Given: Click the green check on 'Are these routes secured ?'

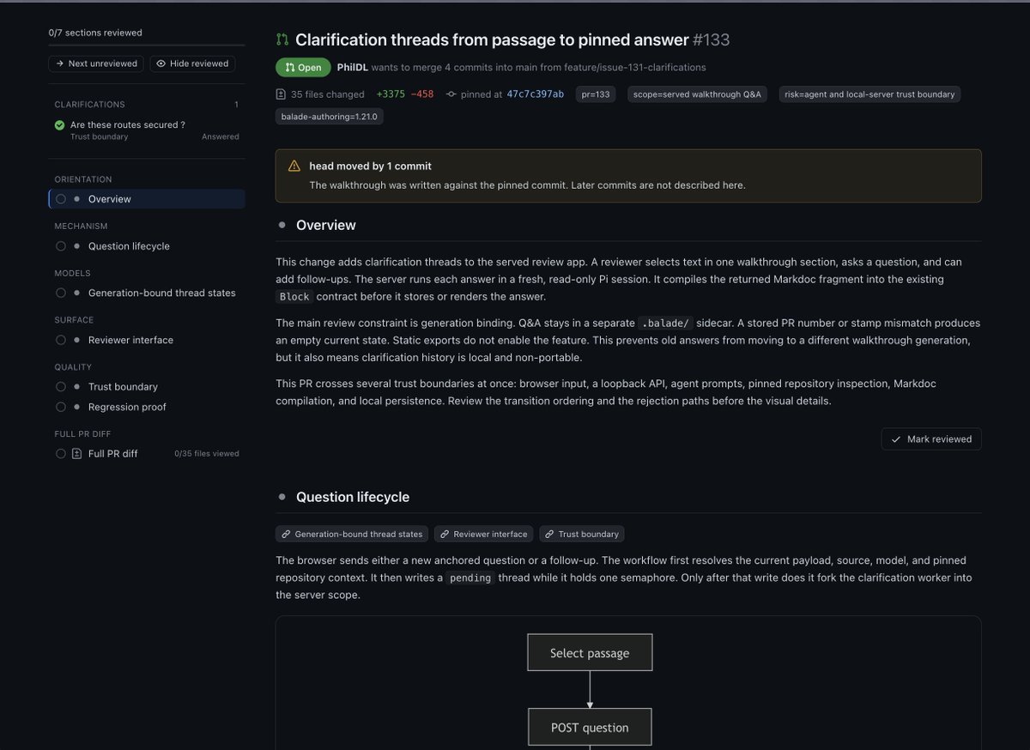Looking at the screenshot, I should [59, 125].
